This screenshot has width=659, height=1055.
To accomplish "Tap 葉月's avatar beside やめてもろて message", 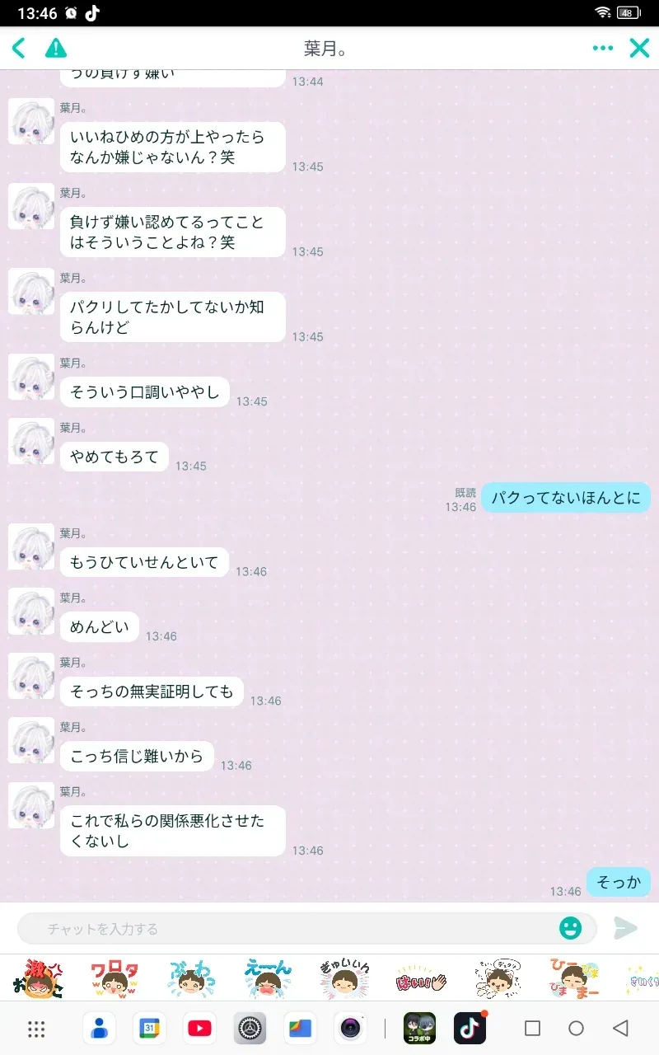I will click(x=31, y=442).
